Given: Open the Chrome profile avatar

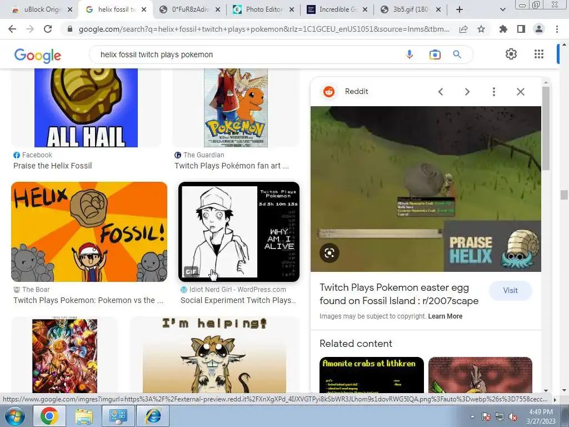Looking at the screenshot, I should point(539,29).
